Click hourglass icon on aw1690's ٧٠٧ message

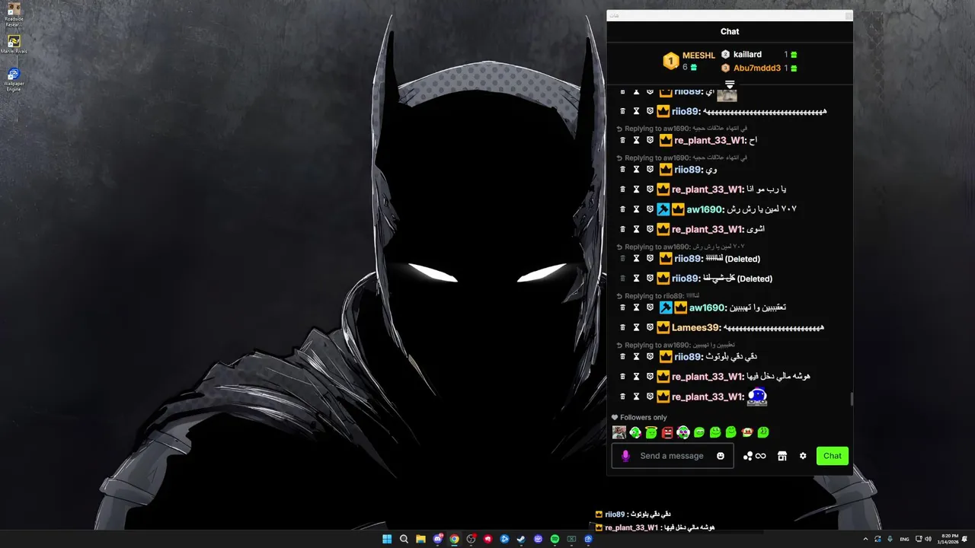636,209
